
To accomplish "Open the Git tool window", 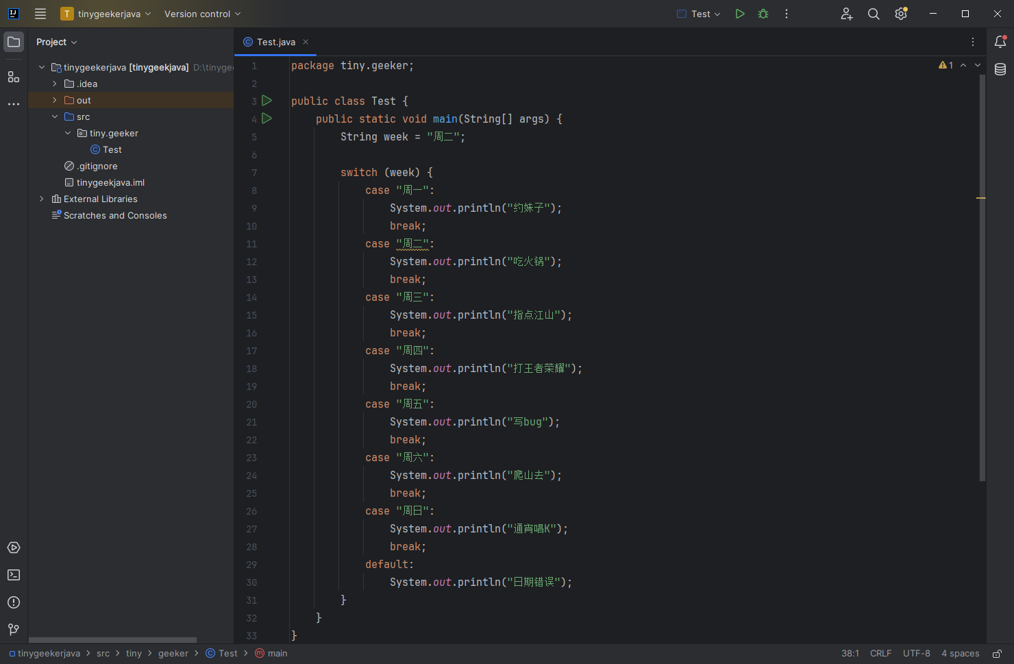I will (x=14, y=630).
